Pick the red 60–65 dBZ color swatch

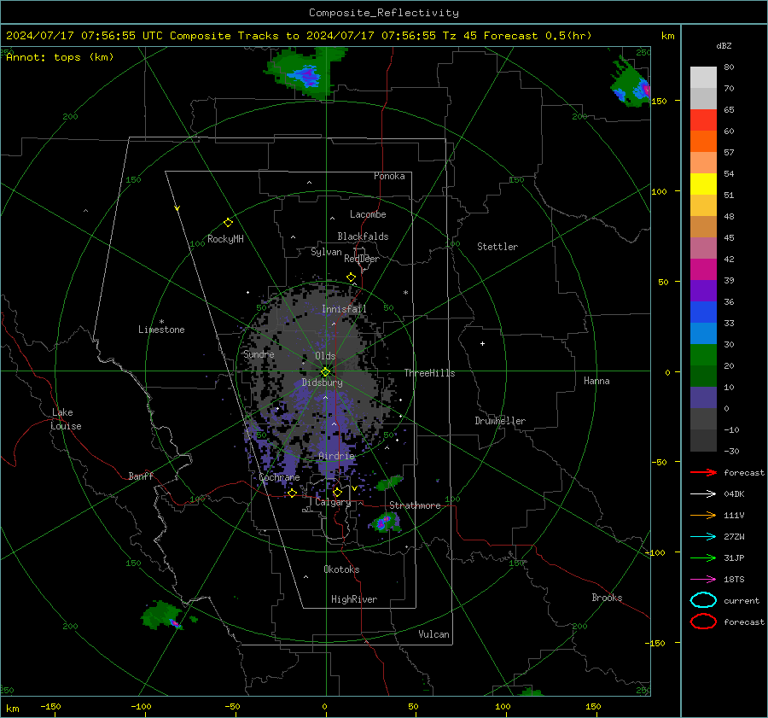click(x=703, y=120)
